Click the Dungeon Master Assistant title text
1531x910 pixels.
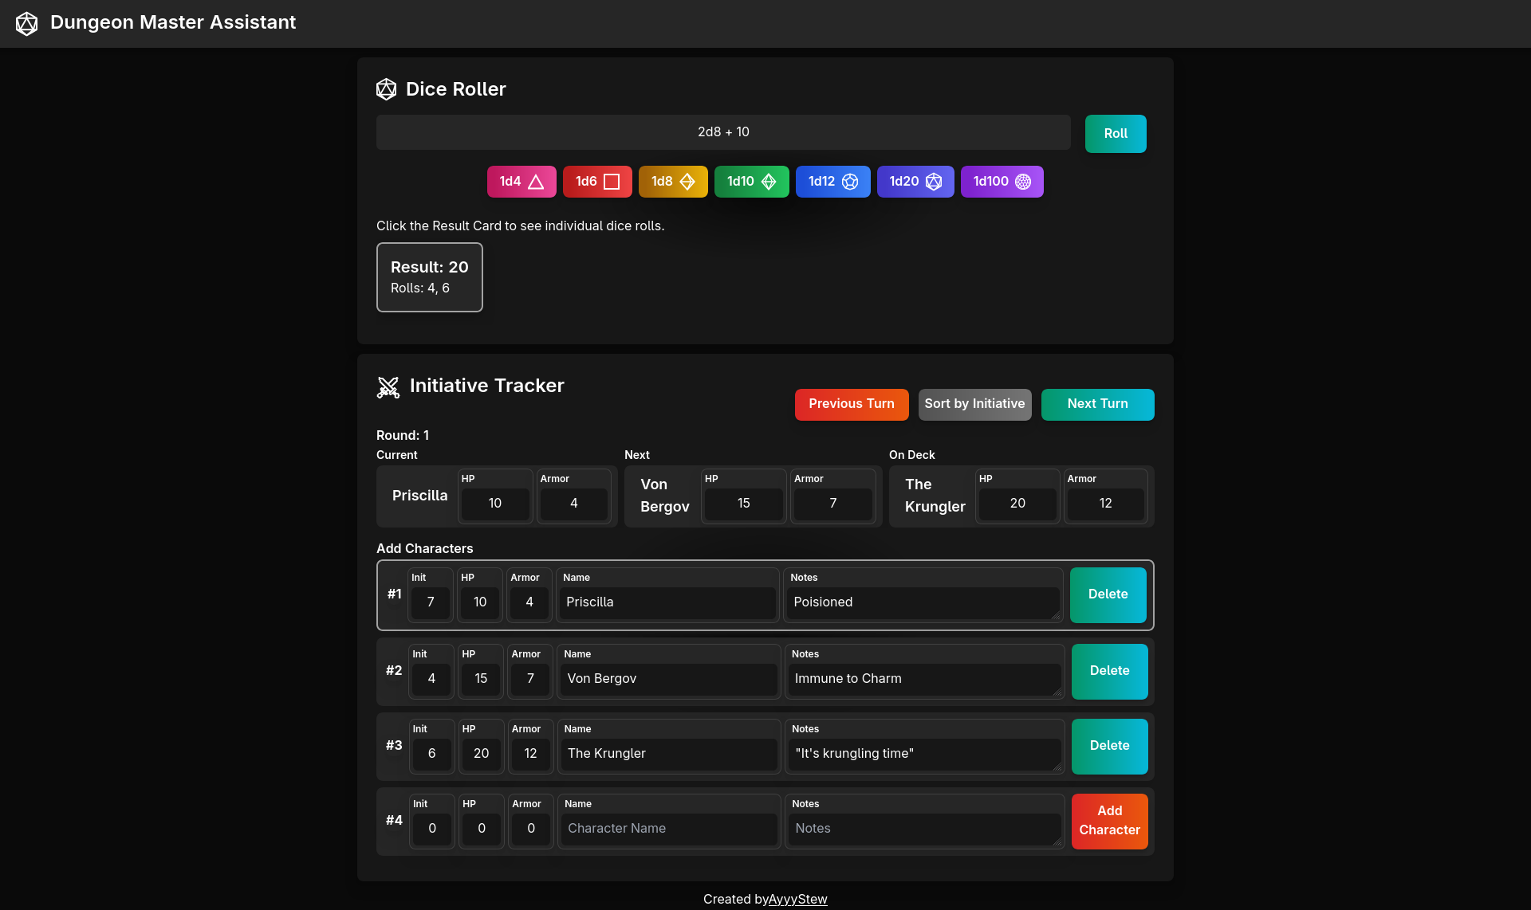point(173,22)
